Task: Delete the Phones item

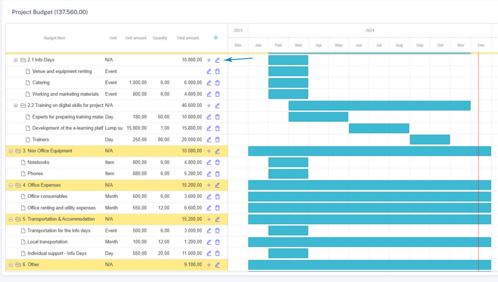Action: tap(217, 174)
